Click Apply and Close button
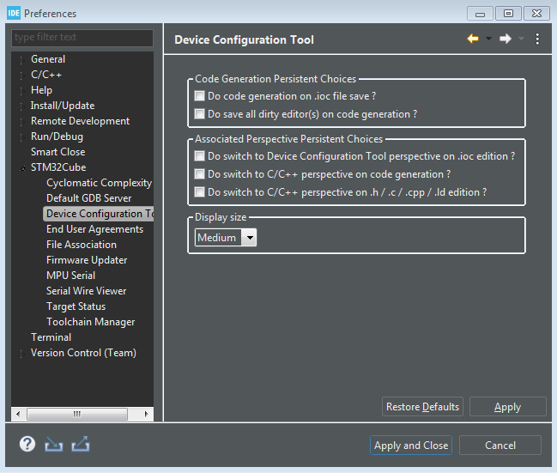This screenshot has width=557, height=473. tap(411, 446)
